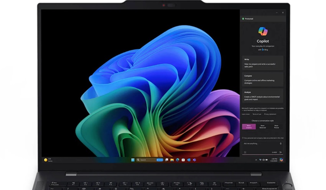Click the Ask me anything input field
This screenshot has height=190, width=326.
(263, 148)
